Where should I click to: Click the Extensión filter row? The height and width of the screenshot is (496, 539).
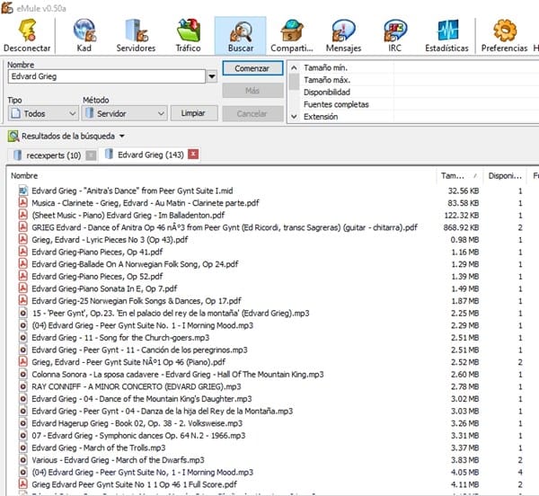[420, 117]
